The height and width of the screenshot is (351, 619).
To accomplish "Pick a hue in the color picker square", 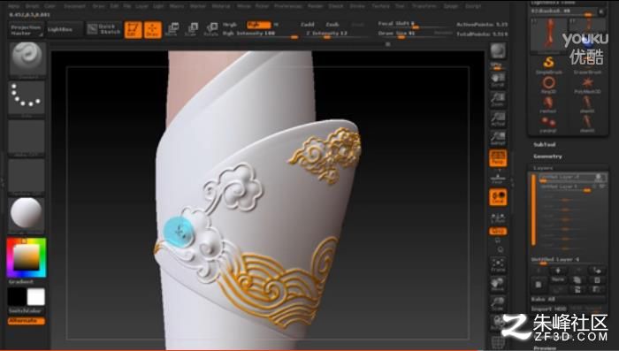I will (27, 257).
